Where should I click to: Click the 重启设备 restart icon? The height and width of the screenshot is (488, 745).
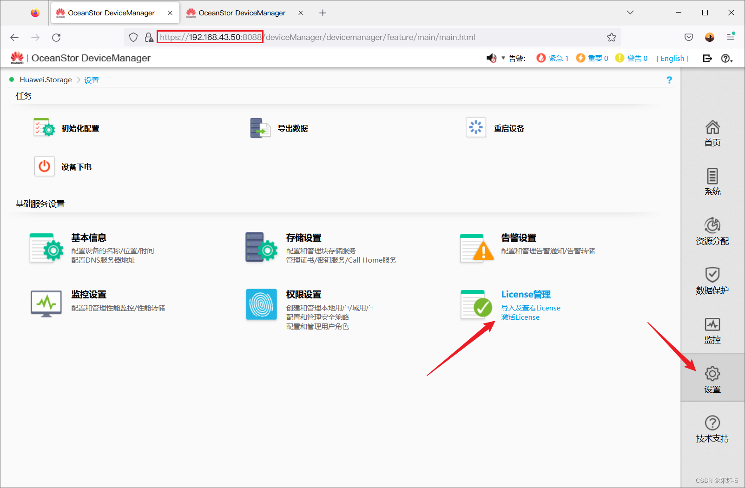tap(476, 127)
